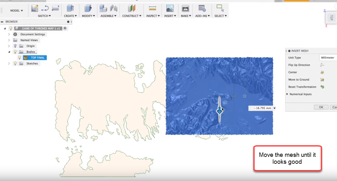Expand the Document Settings tree node
Image resolution: width=337 pixels, height=181 pixels.
[x=9, y=34]
